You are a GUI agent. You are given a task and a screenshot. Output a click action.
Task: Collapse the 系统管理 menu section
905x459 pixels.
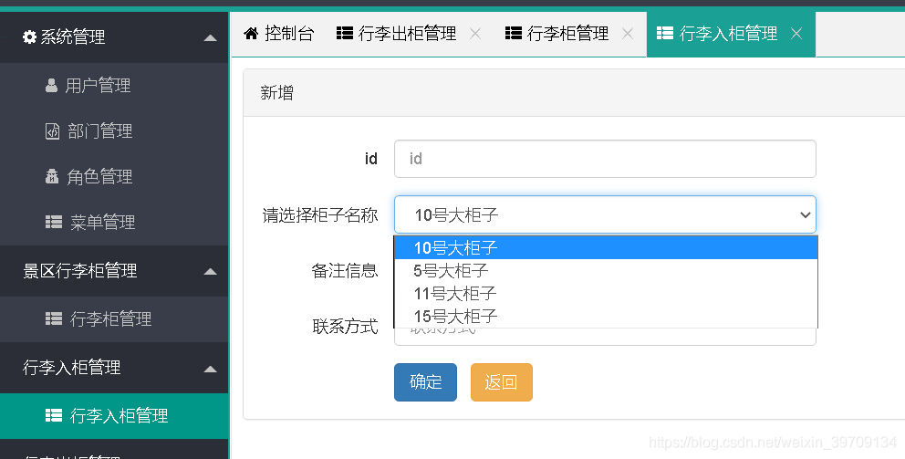pyautogui.click(x=211, y=37)
